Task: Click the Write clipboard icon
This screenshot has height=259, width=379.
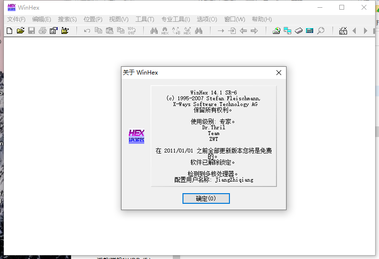Action: tap(121, 30)
